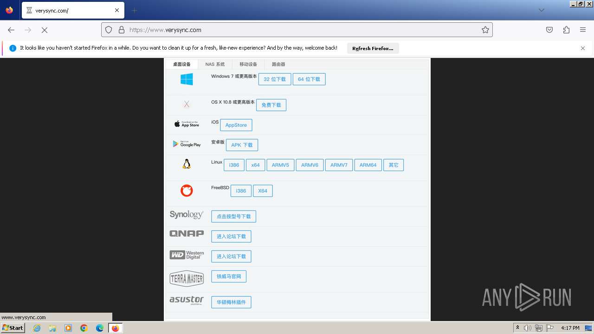Open Windows Start menu
Viewport: 594px width, 334px height.
[13, 328]
